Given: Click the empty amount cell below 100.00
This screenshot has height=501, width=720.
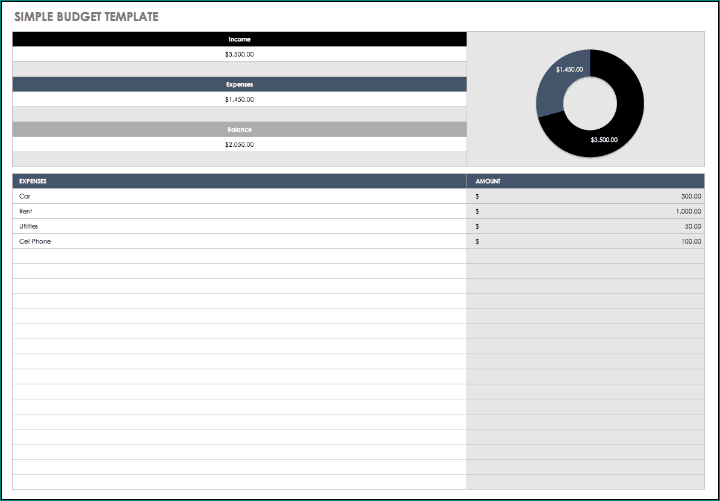Looking at the screenshot, I should click(586, 256).
